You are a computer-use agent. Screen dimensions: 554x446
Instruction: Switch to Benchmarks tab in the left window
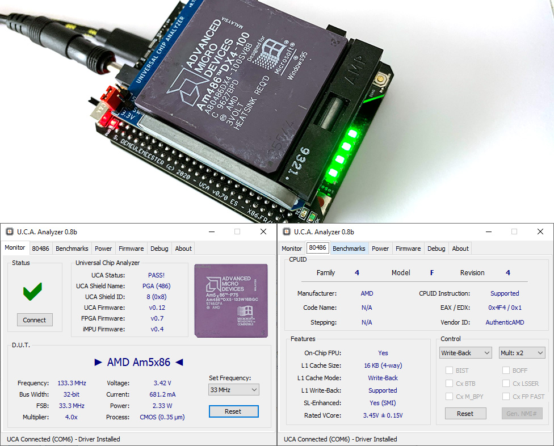[x=72, y=249]
